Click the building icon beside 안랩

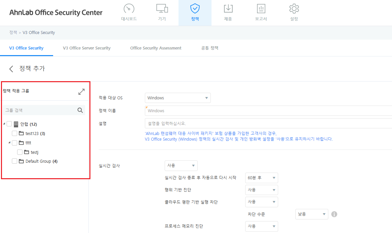point(16,124)
